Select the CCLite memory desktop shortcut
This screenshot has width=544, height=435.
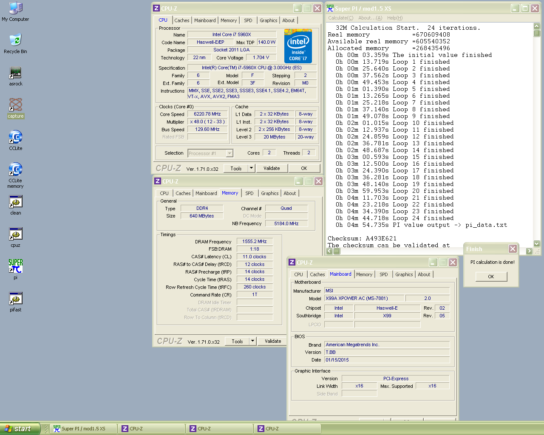pos(16,175)
